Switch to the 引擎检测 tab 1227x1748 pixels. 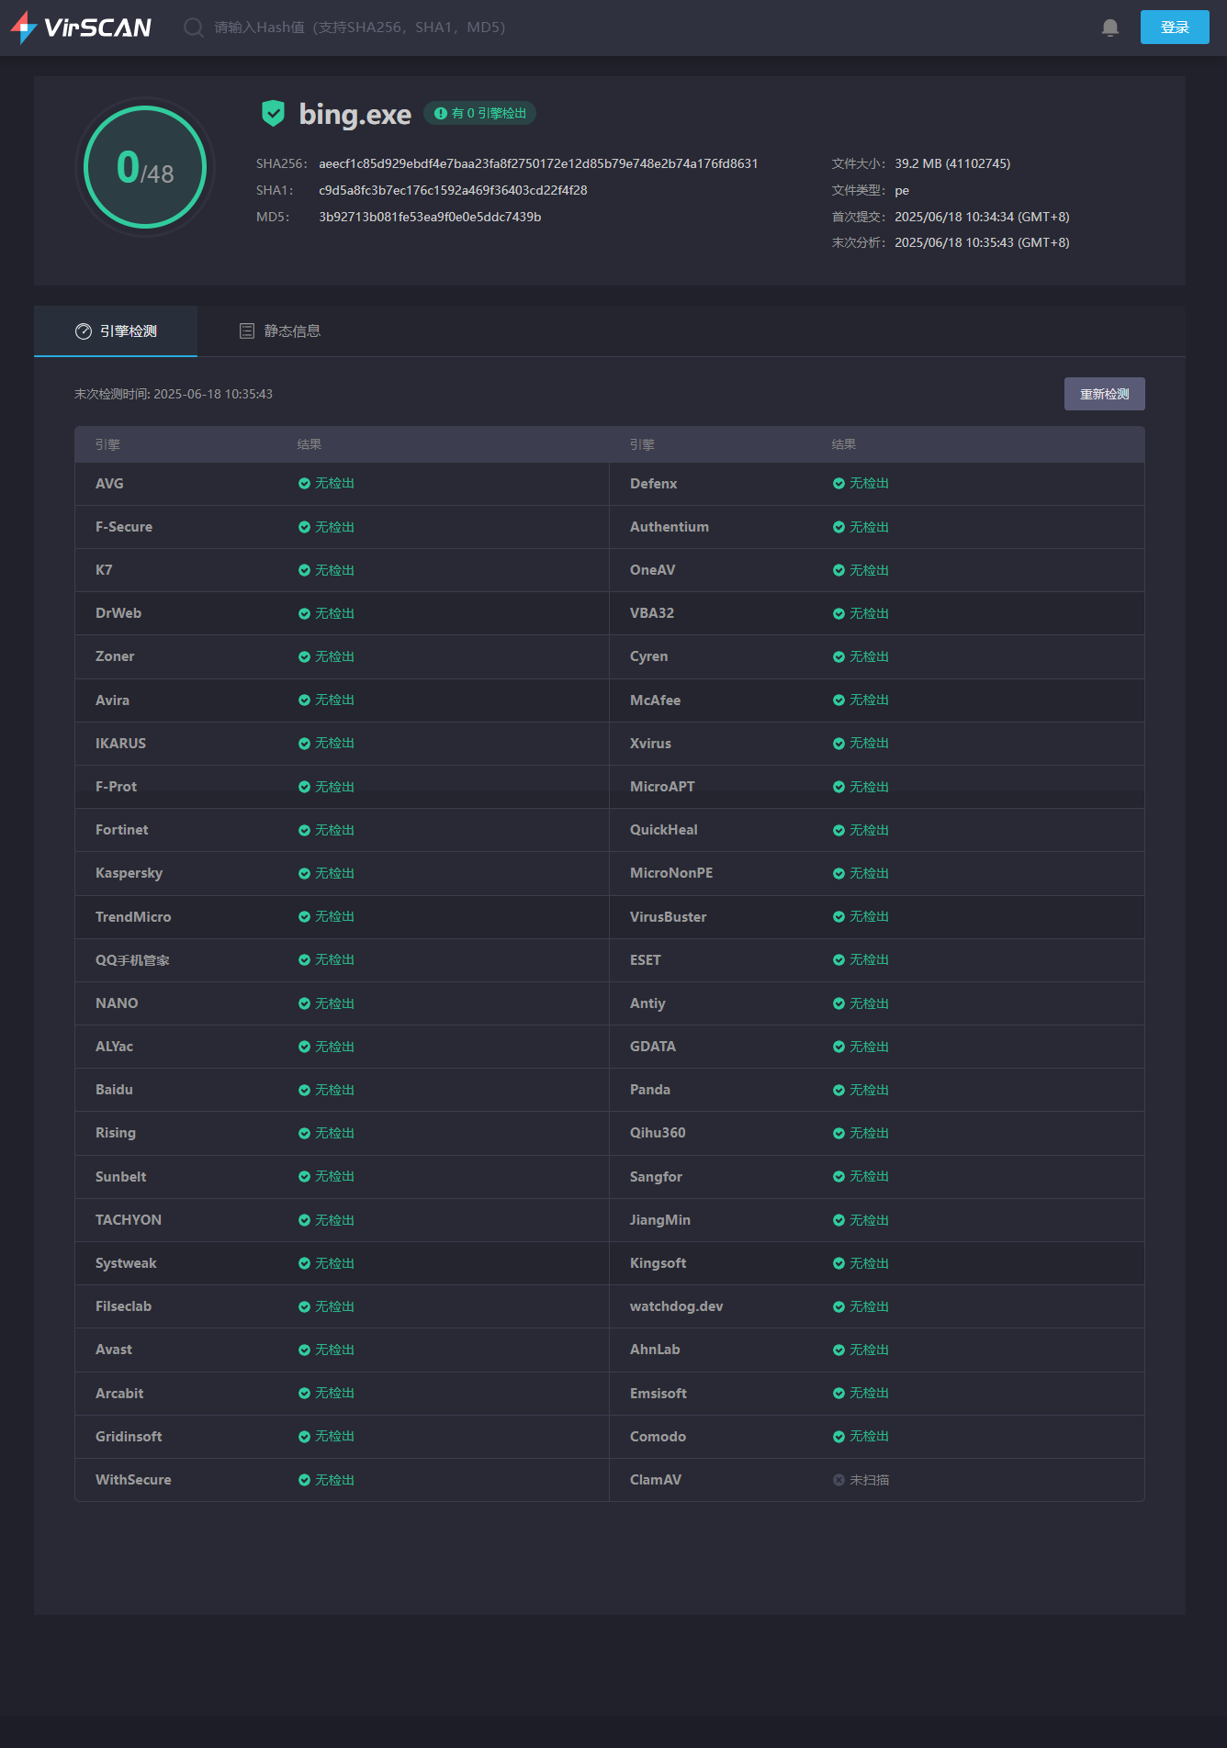tap(116, 331)
